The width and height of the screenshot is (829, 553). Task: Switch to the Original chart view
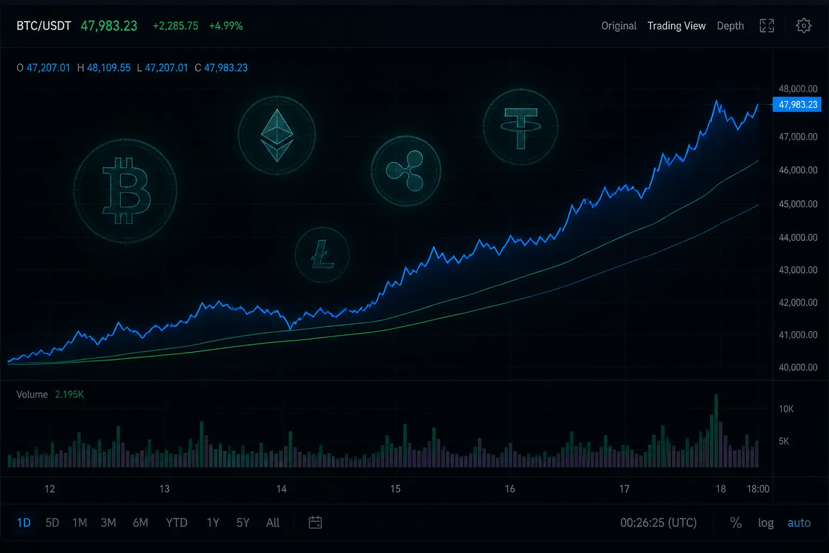pos(619,26)
